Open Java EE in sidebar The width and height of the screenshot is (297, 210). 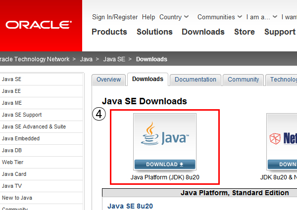point(41,91)
